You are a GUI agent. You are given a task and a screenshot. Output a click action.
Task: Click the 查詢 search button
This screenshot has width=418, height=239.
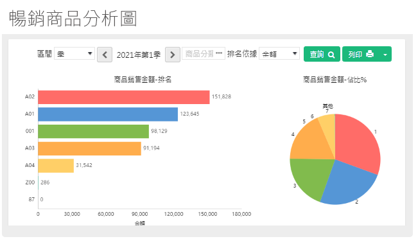322,54
